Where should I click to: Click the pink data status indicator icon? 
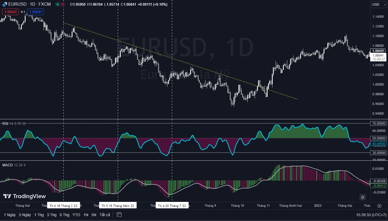[63, 4]
